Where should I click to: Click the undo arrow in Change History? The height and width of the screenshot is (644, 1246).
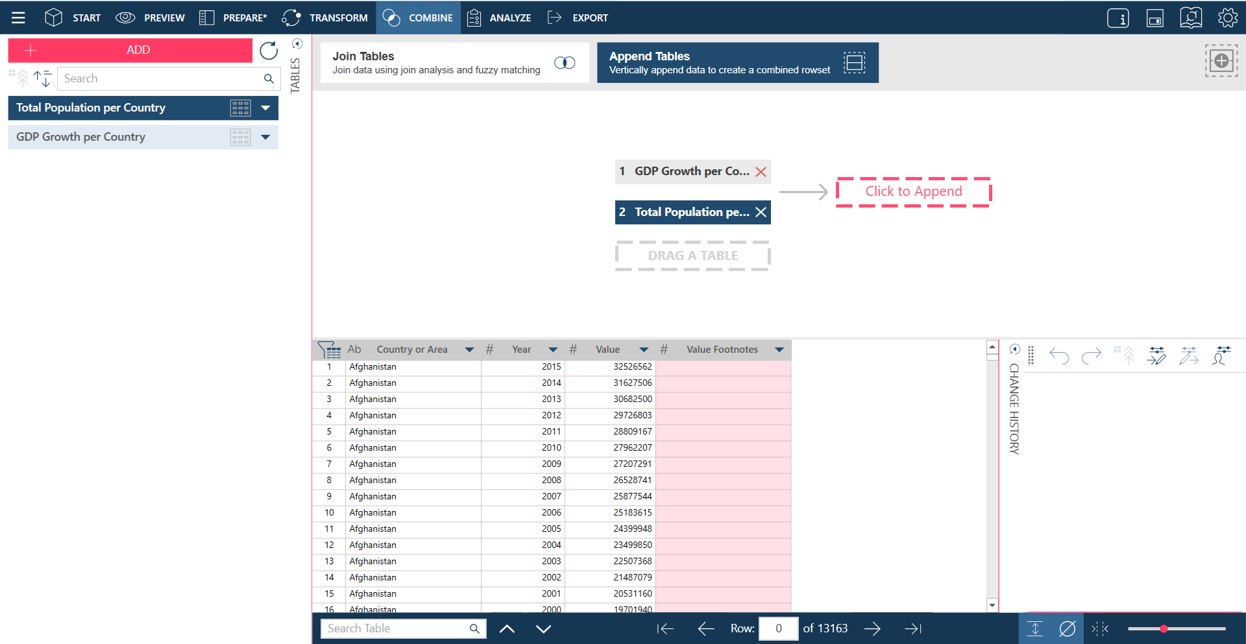point(1059,355)
